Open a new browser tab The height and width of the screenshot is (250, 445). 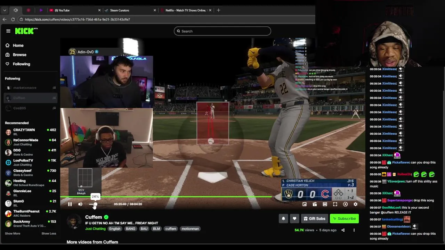tap(218, 10)
